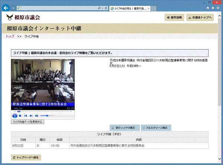The width and height of the screenshot is (223, 165).
Task: Click the 時間 column header
Action: tap(59, 140)
